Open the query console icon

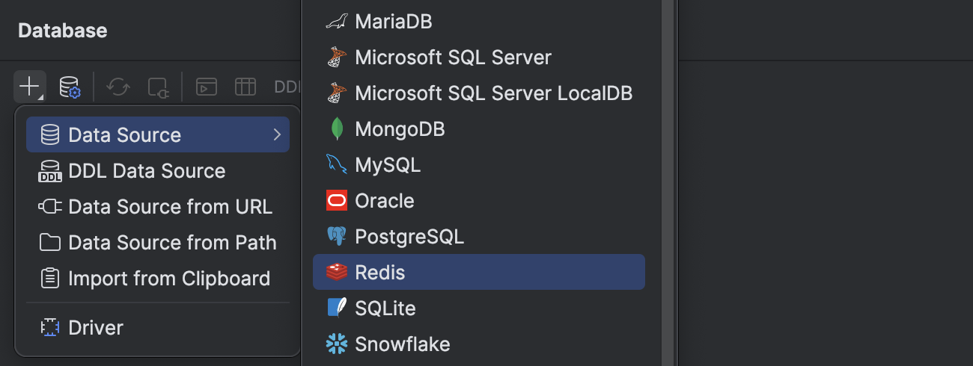(x=207, y=87)
